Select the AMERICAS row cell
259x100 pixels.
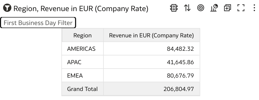(x=83, y=49)
